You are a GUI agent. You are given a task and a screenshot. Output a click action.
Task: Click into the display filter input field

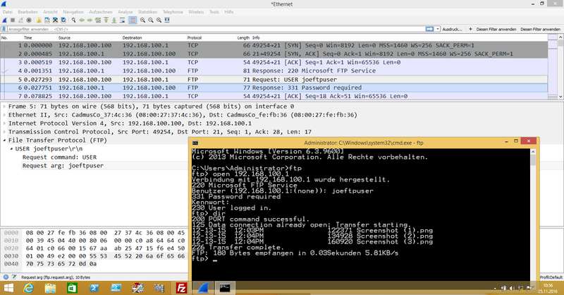point(211,30)
